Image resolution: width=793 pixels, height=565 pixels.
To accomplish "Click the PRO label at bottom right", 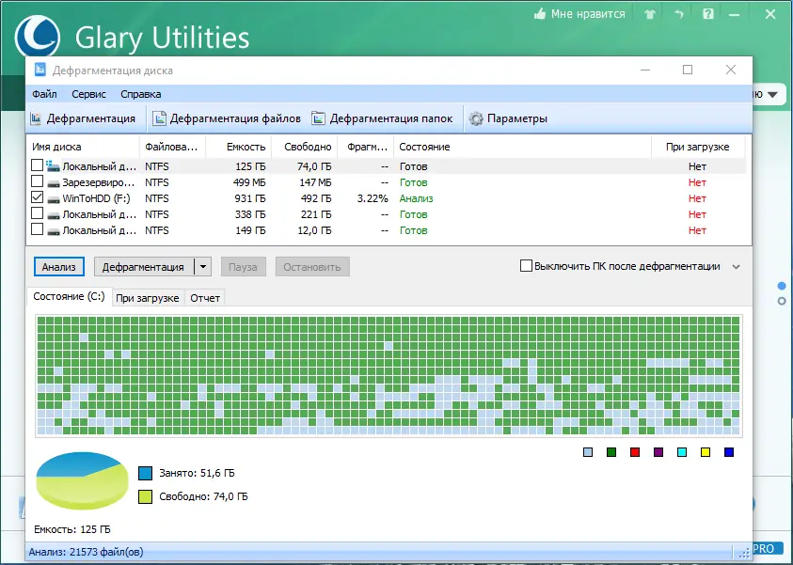I will 763,548.
